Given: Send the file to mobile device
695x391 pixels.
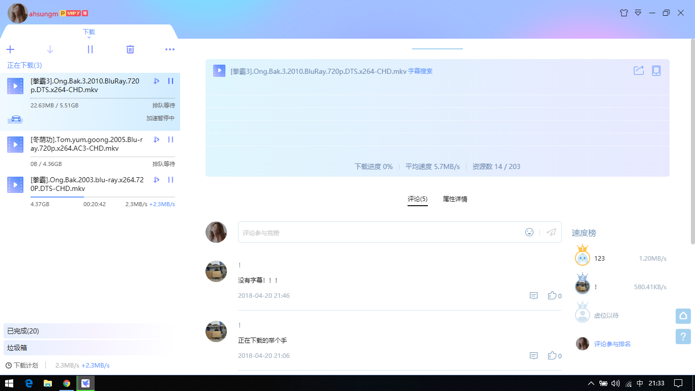Looking at the screenshot, I should click(x=656, y=71).
